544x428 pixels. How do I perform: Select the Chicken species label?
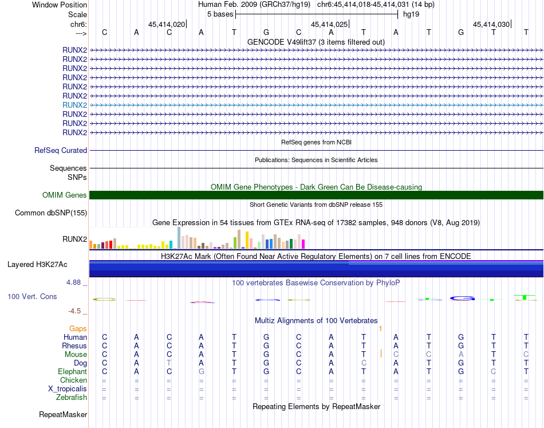[x=73, y=380]
